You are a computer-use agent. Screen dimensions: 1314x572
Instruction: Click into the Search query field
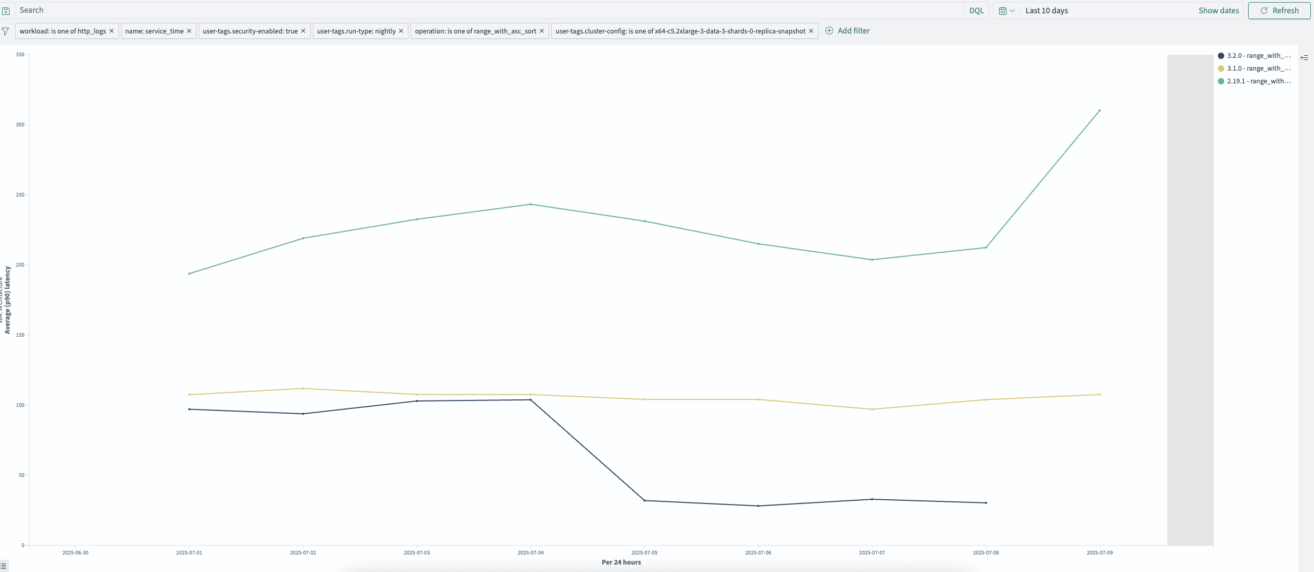click(x=489, y=10)
